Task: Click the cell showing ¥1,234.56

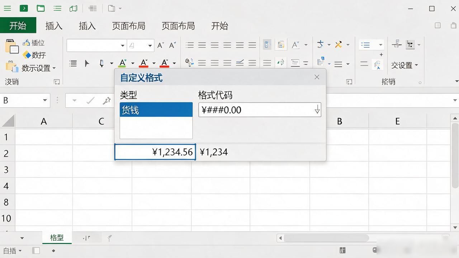Action: click(x=155, y=152)
